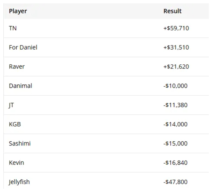Click Raver's +$21,620 result

[x=176, y=67]
